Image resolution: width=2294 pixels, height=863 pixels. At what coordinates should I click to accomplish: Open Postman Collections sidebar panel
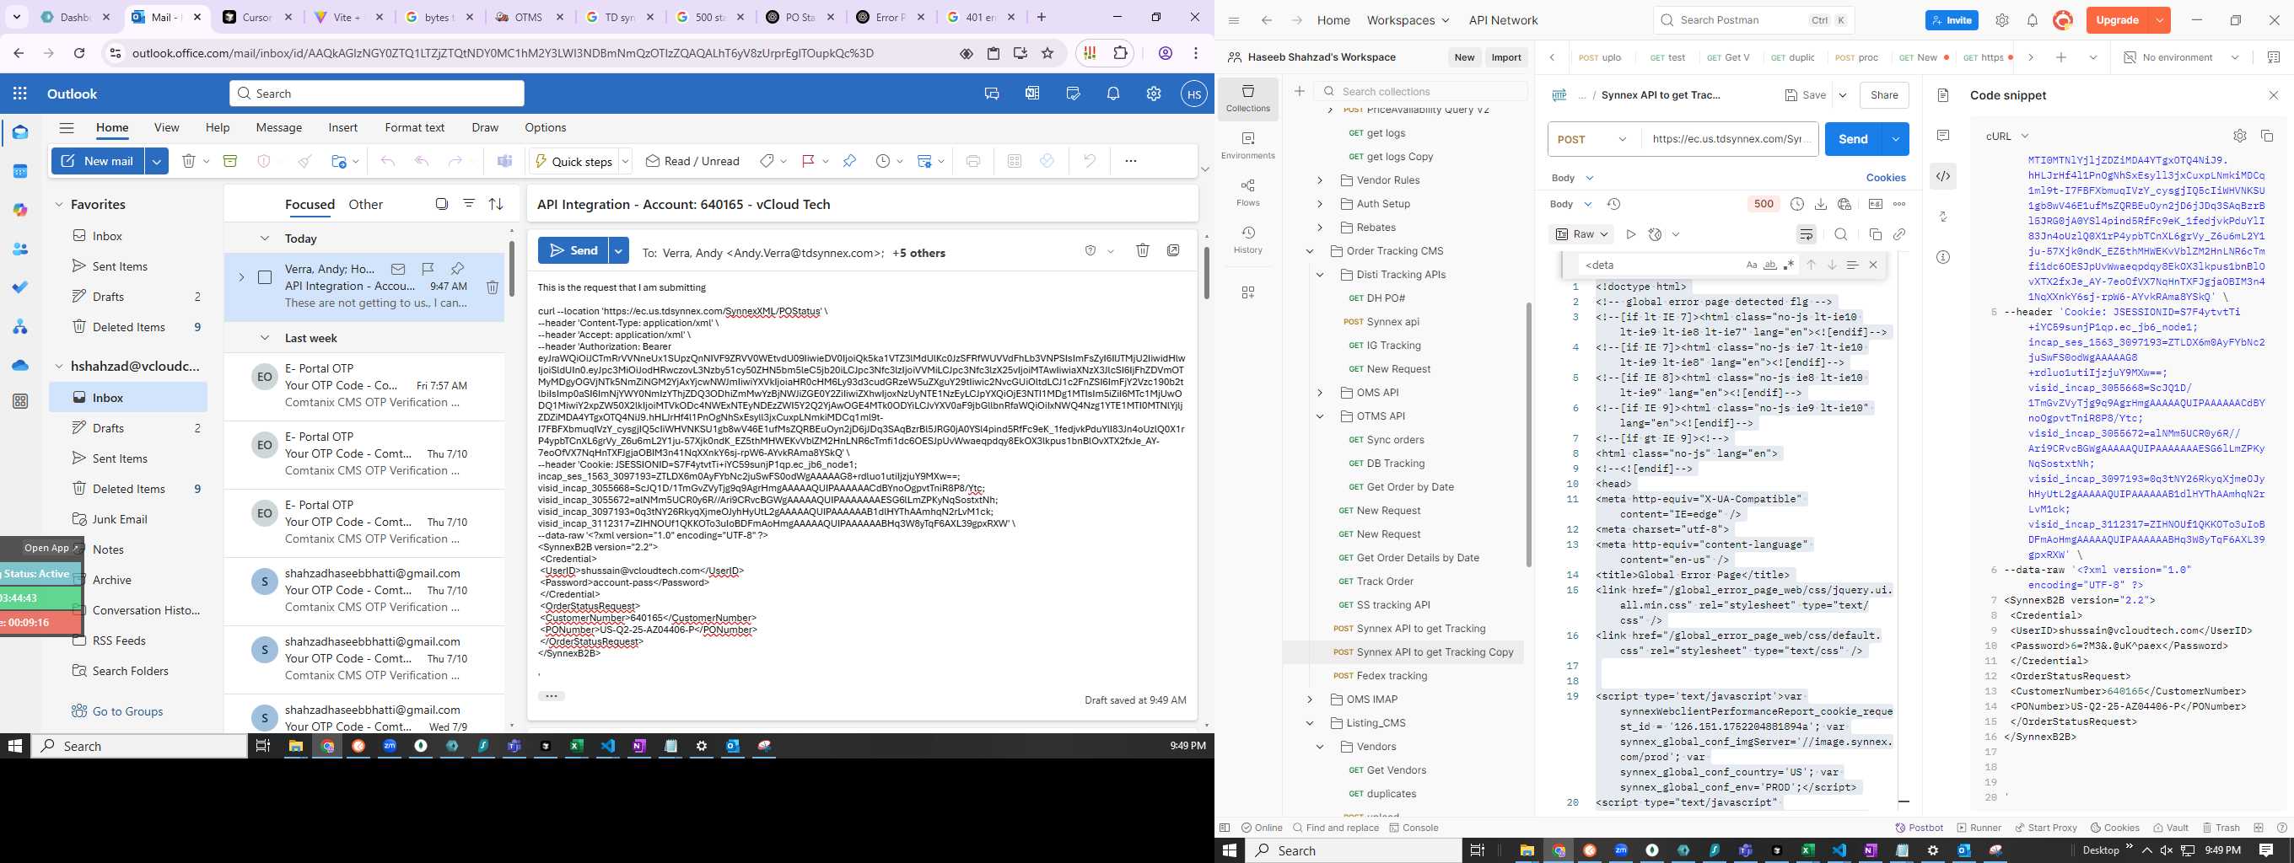click(1247, 98)
